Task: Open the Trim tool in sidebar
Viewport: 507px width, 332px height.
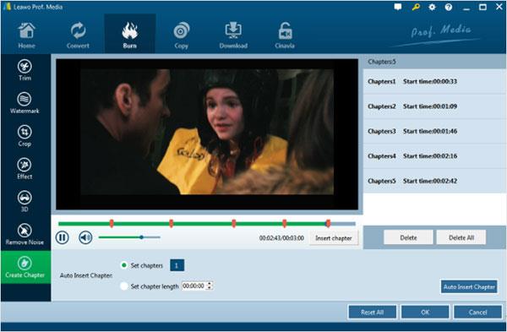Action: (25, 70)
